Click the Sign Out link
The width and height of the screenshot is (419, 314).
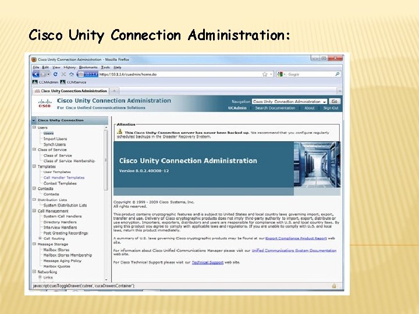[331, 108]
